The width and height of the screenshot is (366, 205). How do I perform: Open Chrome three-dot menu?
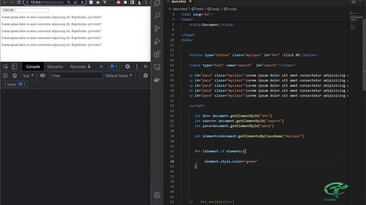[146, 2]
